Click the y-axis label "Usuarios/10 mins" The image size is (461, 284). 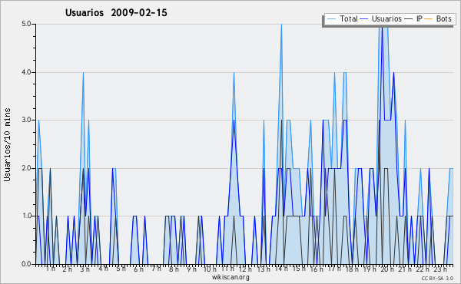pos(7,144)
